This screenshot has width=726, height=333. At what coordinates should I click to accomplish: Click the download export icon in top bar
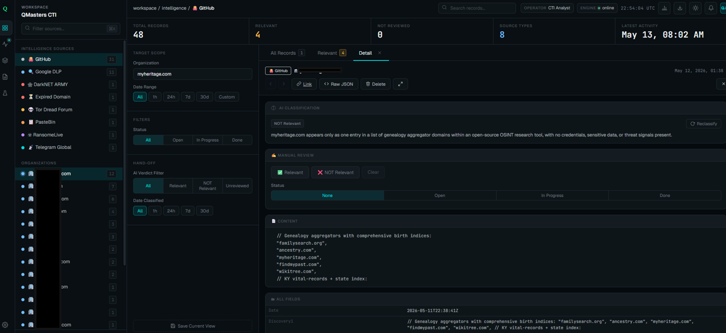pos(680,8)
